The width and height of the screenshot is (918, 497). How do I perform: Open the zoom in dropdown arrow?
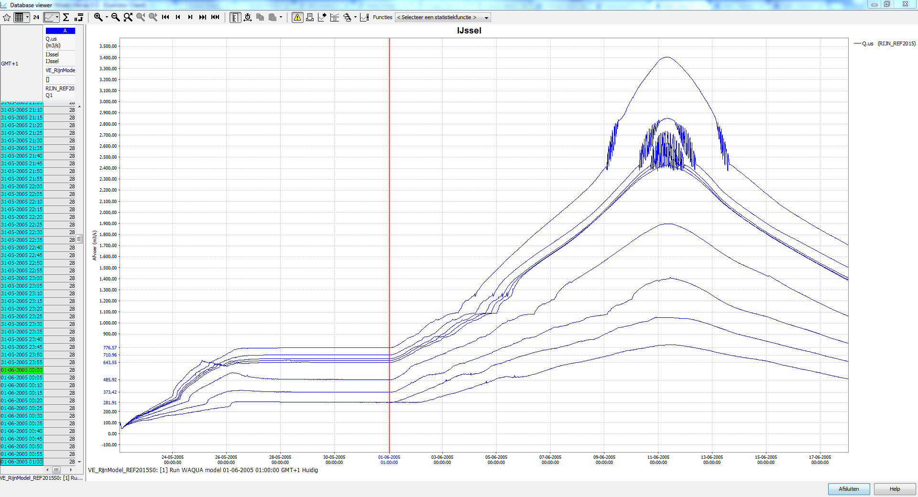(x=107, y=17)
